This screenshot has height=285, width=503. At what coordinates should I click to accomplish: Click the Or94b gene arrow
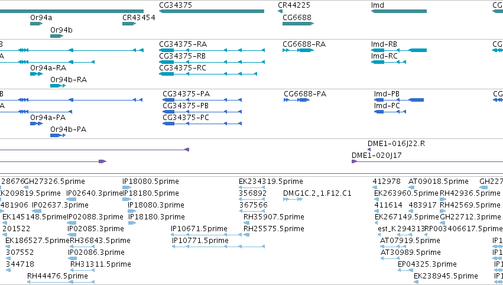57,36
